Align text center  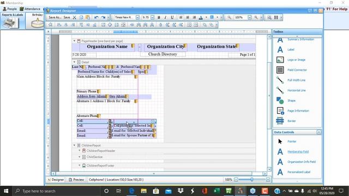pyautogui.click(x=188, y=17)
